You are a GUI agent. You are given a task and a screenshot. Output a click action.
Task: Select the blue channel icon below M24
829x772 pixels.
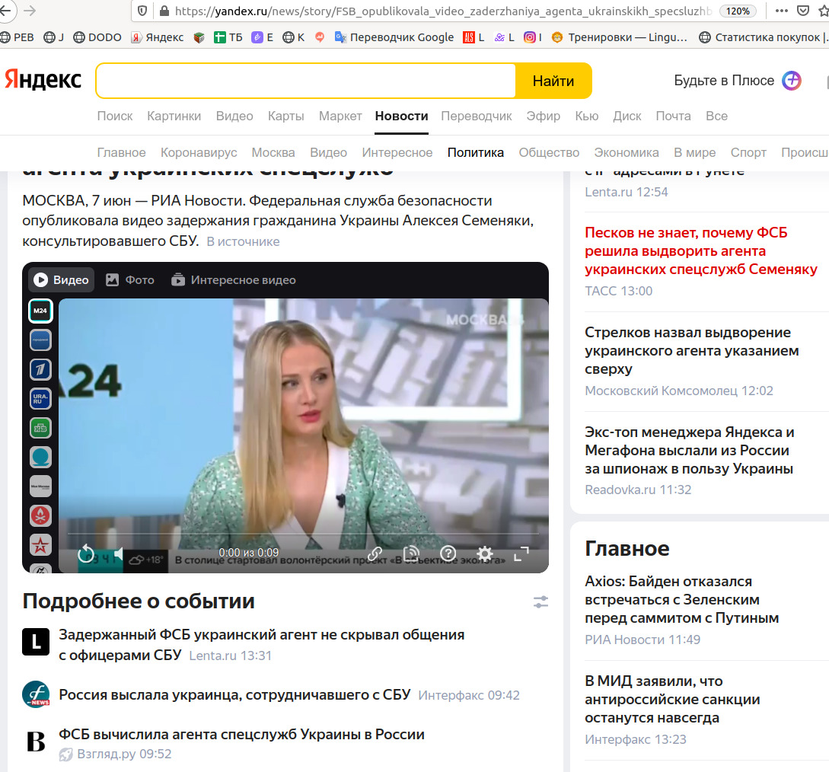pos(40,340)
